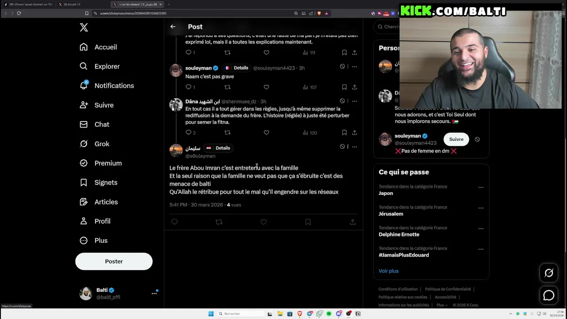The image size is (567, 319).
Task: Repost souleyman's 'Naam c'est pas grave' post
Action: click(227, 87)
